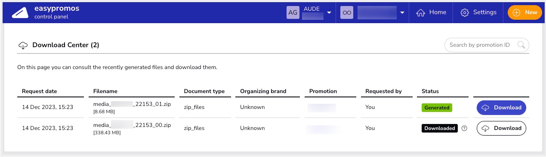Select the filename ending 22153_01.zip
This screenshot has height=157, width=546.
132,104
